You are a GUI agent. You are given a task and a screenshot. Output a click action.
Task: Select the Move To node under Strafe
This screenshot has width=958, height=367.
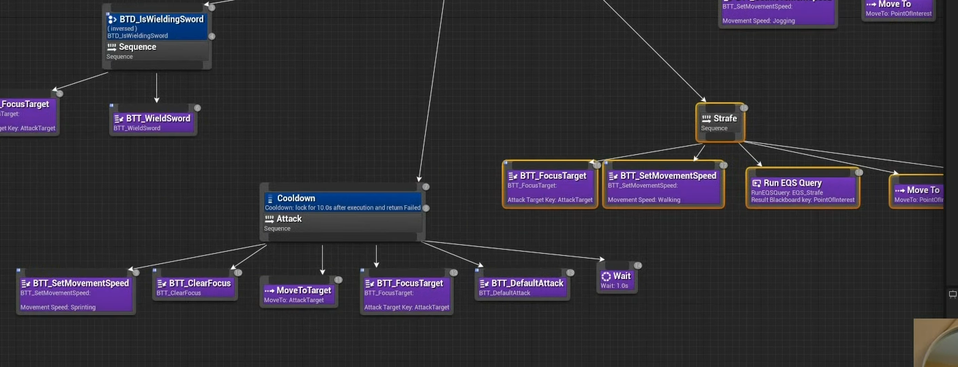point(917,194)
